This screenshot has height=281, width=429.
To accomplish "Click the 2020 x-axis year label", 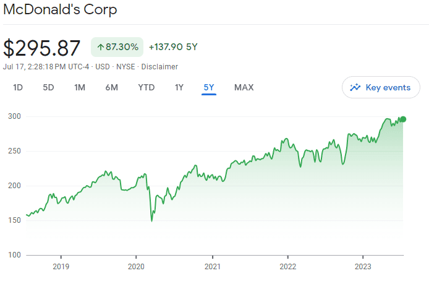I will click(136, 267).
